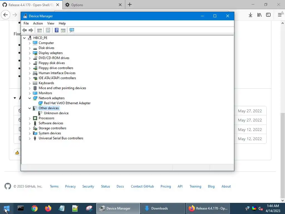The width and height of the screenshot is (285, 214).
Task: Select the Display adapters icon in the tree
Action: (35, 53)
